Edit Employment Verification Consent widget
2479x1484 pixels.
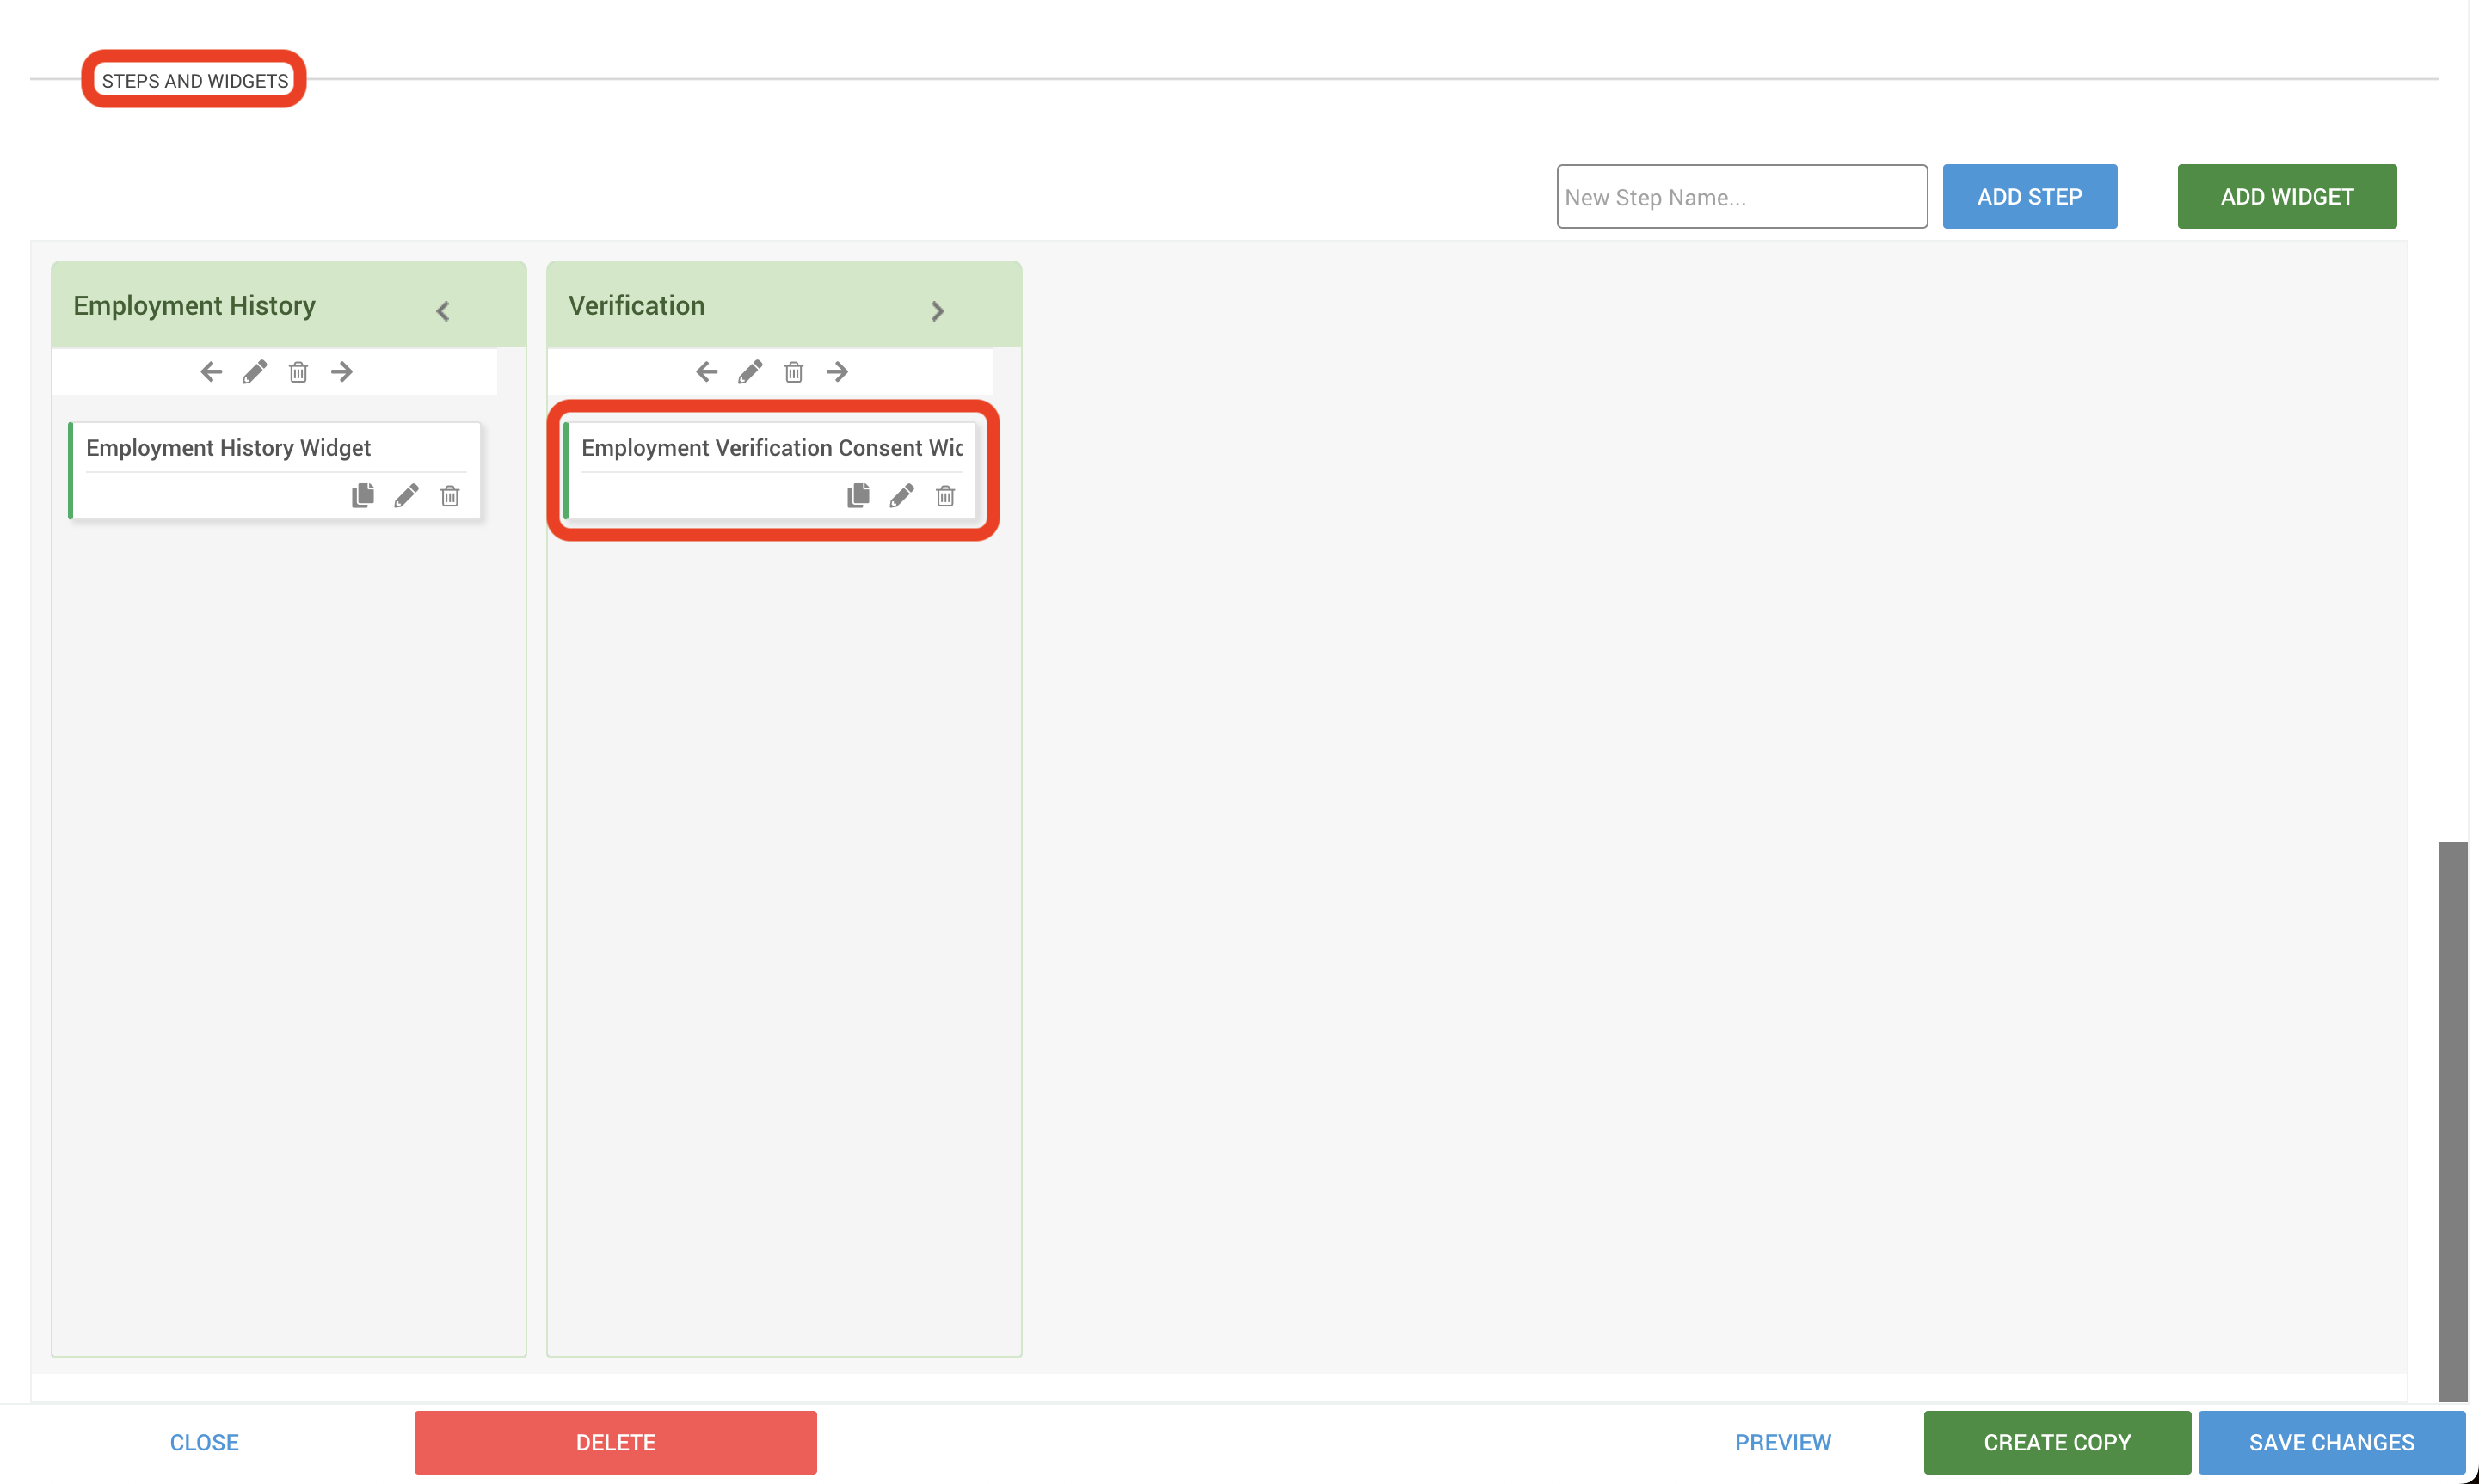point(901,495)
